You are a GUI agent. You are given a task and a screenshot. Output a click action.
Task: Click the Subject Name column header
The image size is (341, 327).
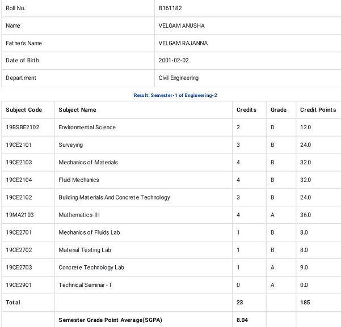point(77,110)
